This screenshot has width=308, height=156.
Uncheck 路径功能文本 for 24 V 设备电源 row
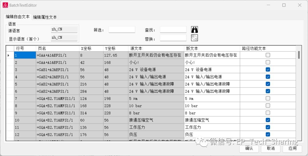[x=268, y=69]
